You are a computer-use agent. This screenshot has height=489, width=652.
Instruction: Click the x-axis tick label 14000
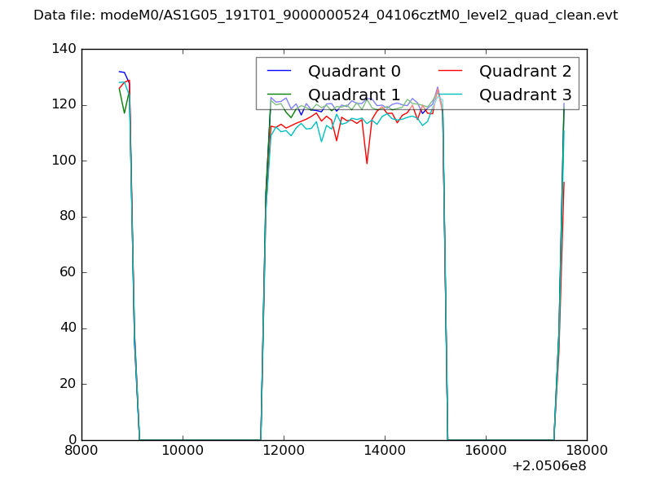tap(385, 452)
